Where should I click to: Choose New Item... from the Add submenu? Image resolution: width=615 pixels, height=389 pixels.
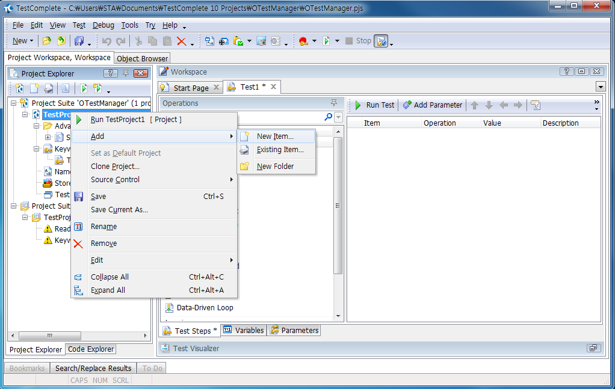[275, 136]
